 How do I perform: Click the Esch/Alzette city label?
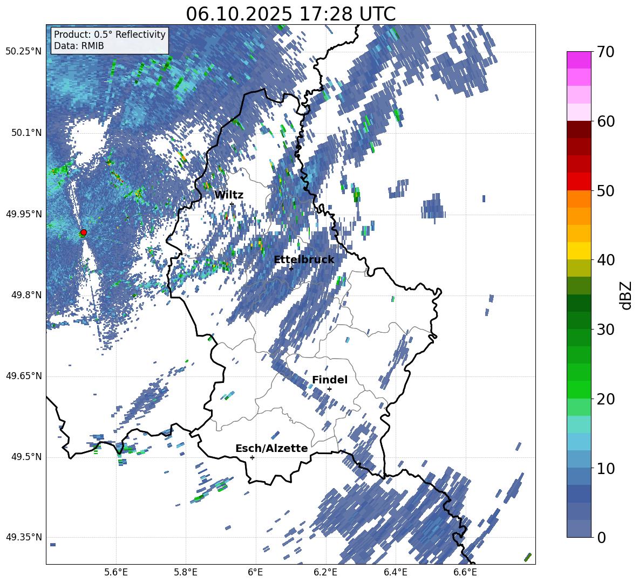[x=271, y=448]
